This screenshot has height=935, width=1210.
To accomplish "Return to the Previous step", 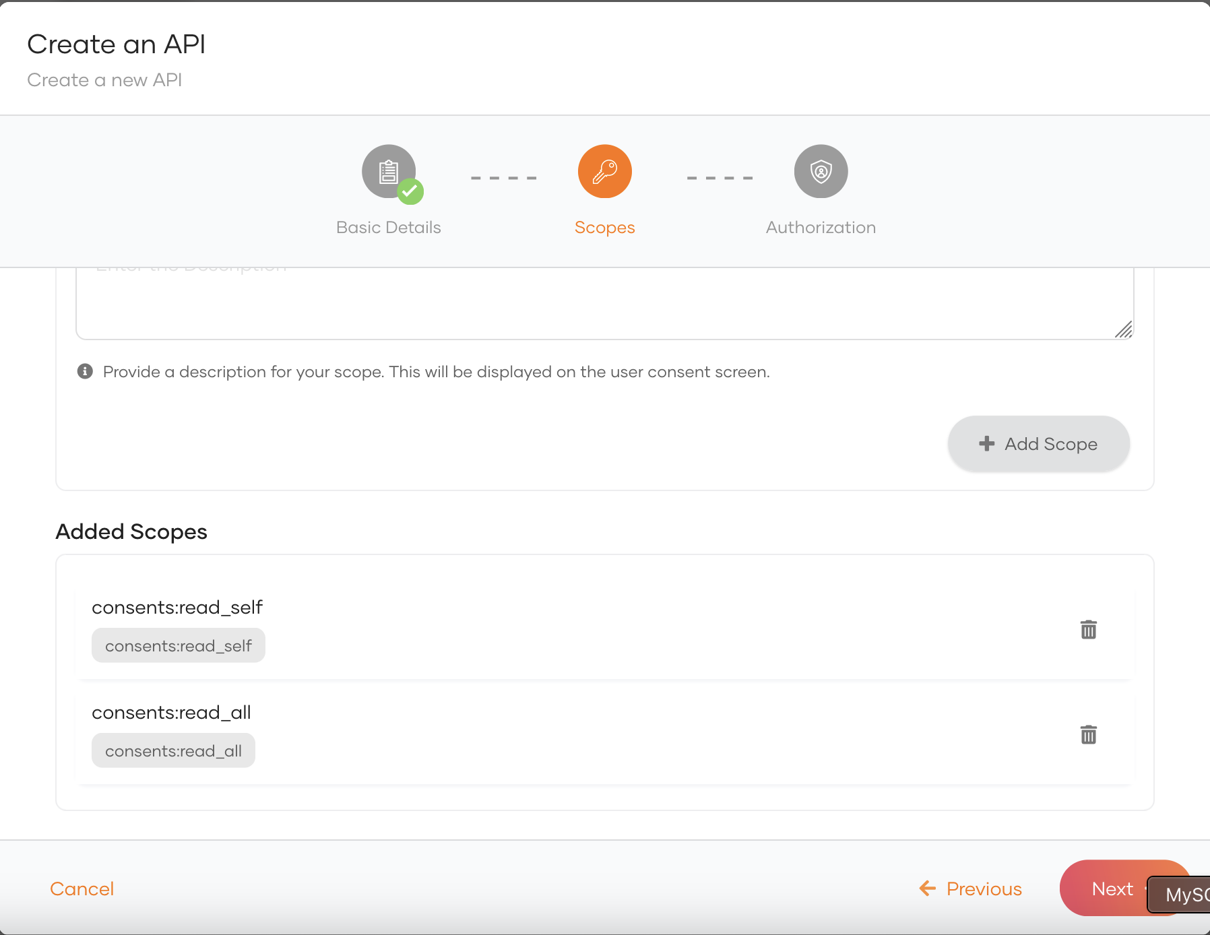I will 984,889.
